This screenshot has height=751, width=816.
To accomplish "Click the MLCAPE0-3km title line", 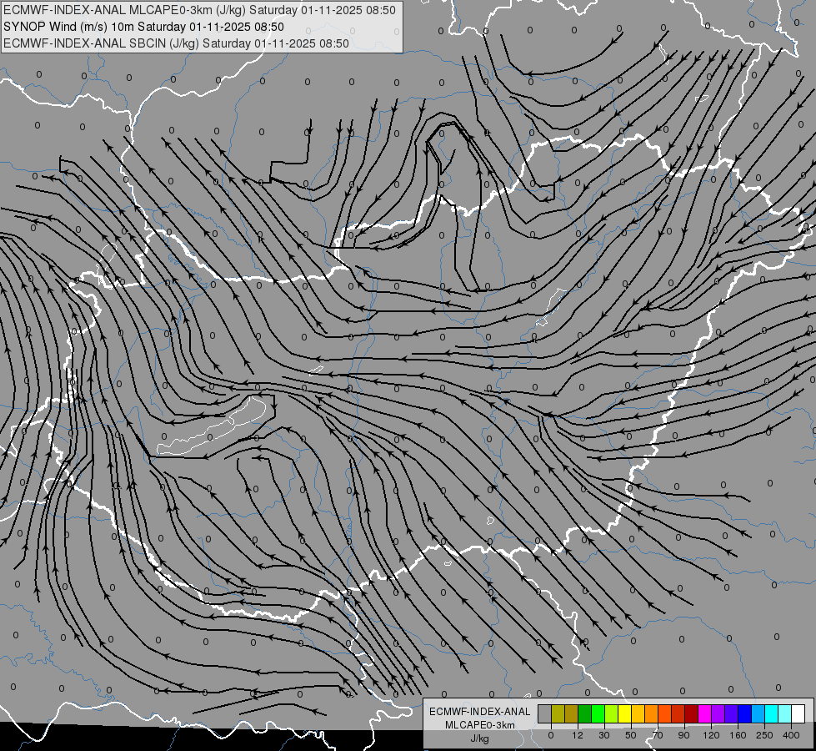I will coord(199,10).
